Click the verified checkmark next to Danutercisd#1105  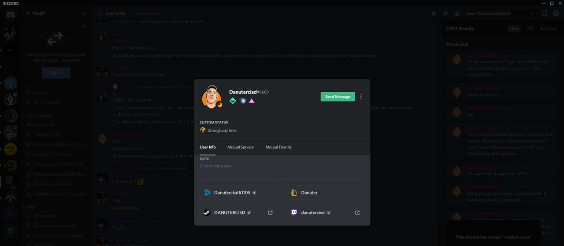tap(254, 192)
